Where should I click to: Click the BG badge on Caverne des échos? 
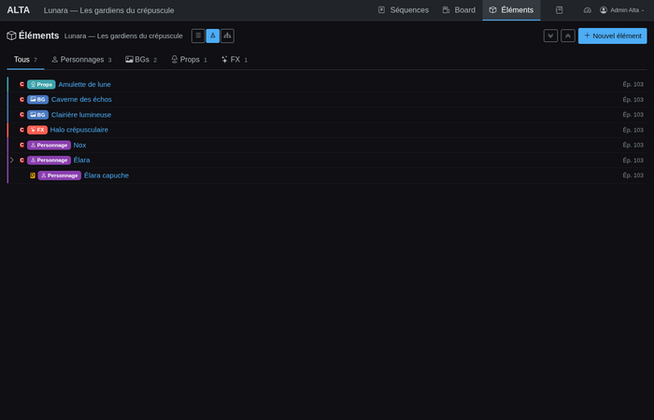(x=37, y=99)
